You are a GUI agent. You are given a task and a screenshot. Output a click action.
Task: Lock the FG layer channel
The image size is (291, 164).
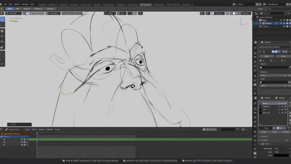coord(27,139)
